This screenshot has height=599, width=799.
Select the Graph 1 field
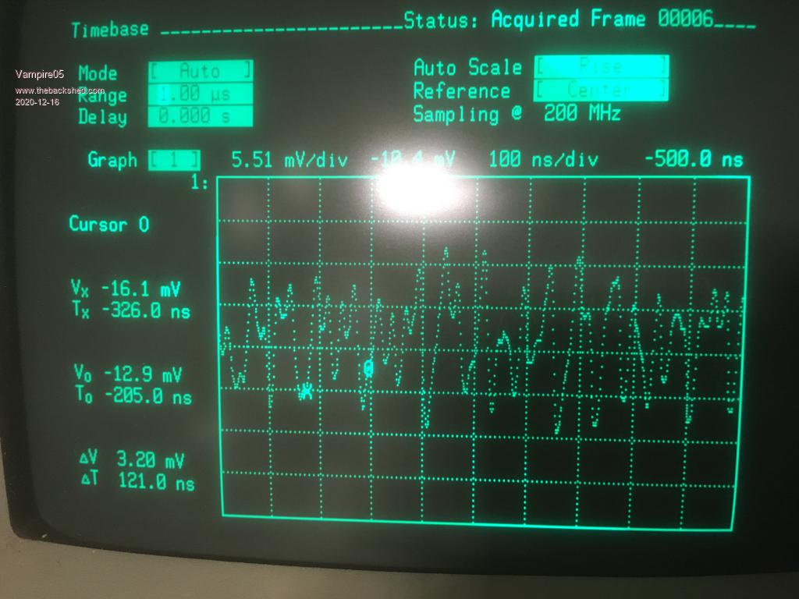[175, 161]
